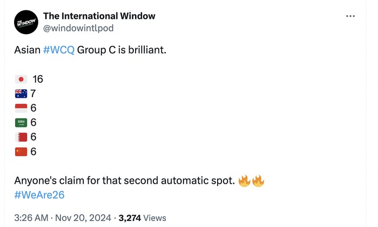Click the Australia flag emoji
Viewport: 378px width, 227px height.
pos(21,94)
